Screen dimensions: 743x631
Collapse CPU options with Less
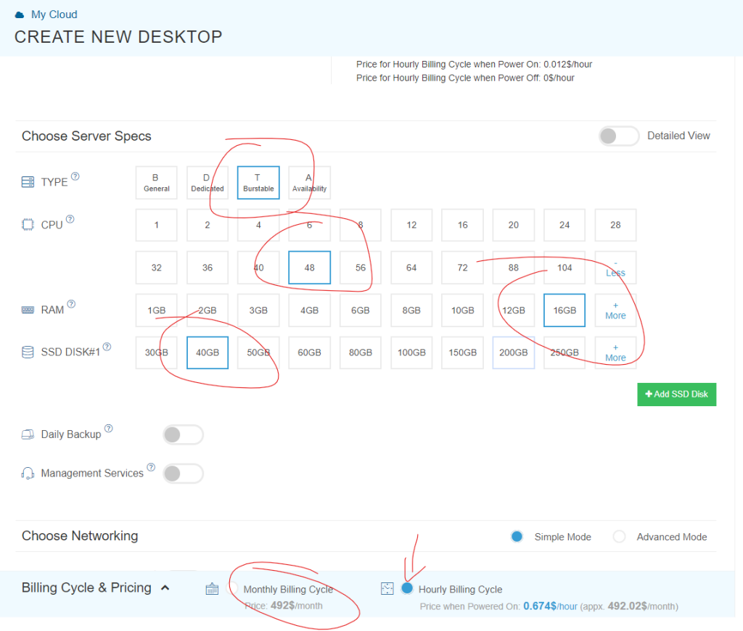click(615, 268)
